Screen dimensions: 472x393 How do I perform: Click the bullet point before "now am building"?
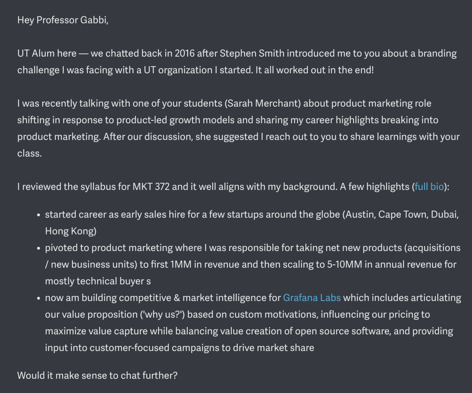pyautogui.click(x=38, y=299)
